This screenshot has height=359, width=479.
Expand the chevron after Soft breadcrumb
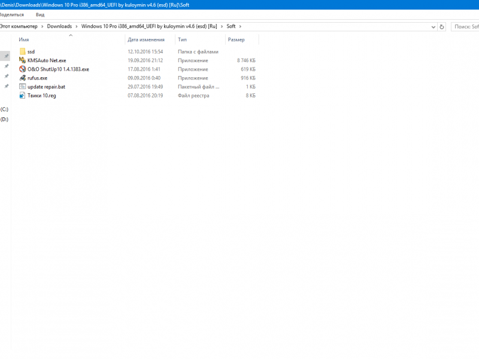(240, 26)
